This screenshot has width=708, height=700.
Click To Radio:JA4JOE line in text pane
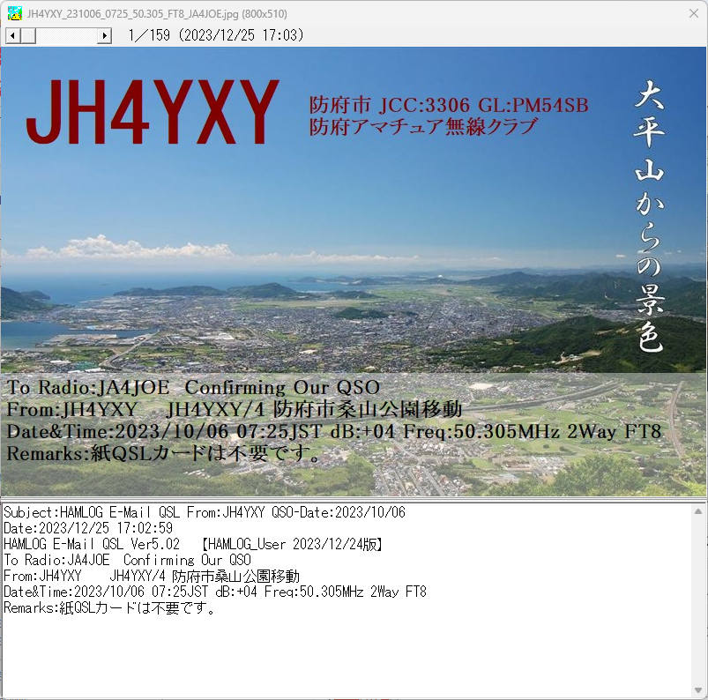(127, 560)
